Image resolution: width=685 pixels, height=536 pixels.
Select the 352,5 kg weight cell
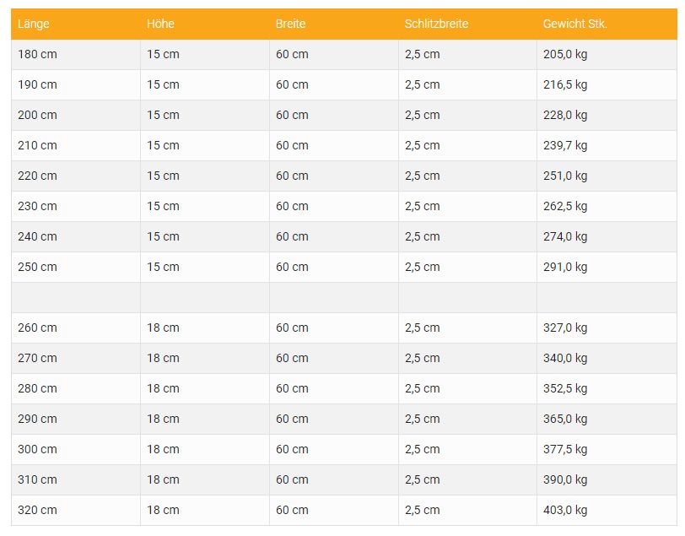point(607,388)
